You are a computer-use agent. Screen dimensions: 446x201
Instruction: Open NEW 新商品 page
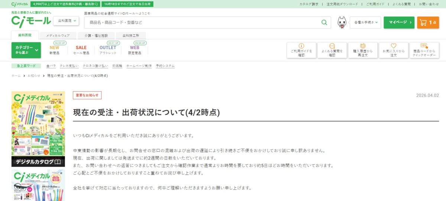coord(54,50)
